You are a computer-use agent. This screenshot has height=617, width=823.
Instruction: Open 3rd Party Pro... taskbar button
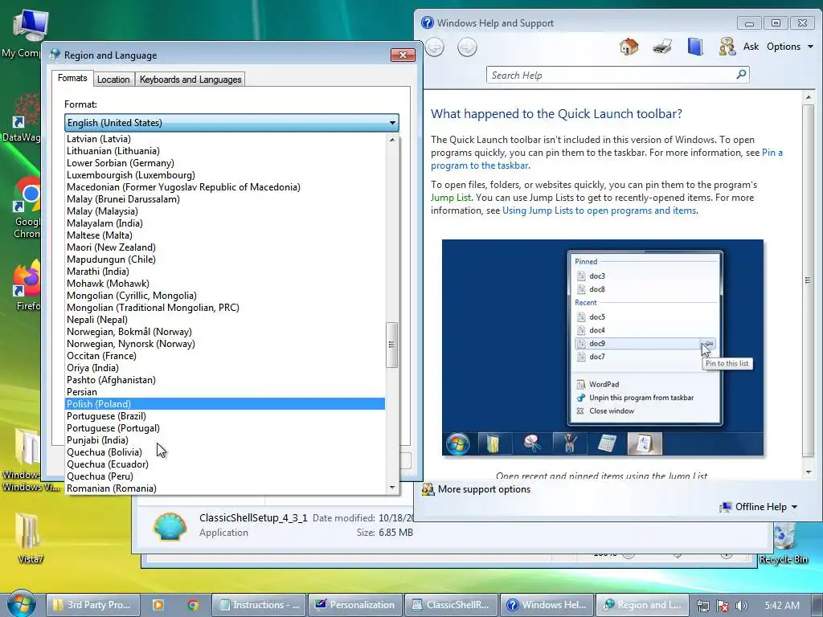tap(94, 605)
